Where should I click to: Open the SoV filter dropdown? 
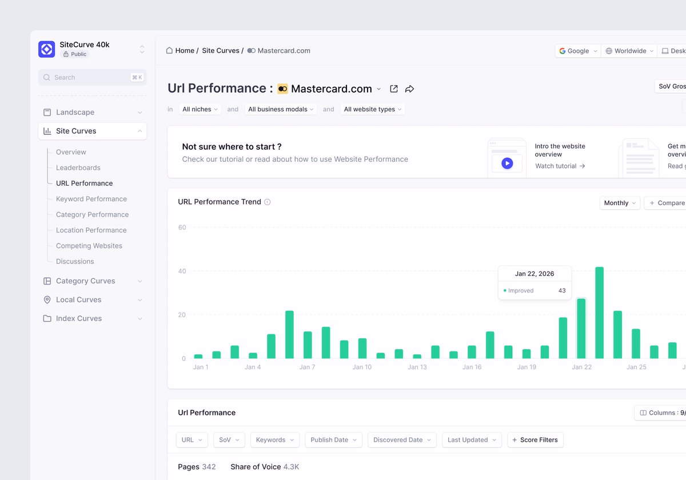[x=229, y=440]
